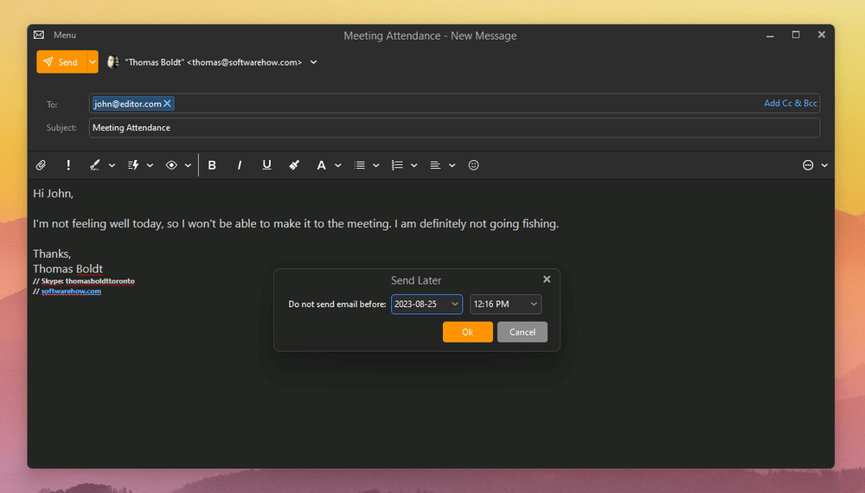
Task: Click the quick text lightning icon
Action: [133, 165]
